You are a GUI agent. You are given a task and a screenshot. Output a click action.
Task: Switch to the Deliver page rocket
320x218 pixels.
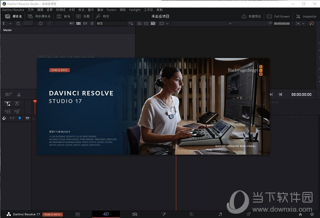[249, 214]
